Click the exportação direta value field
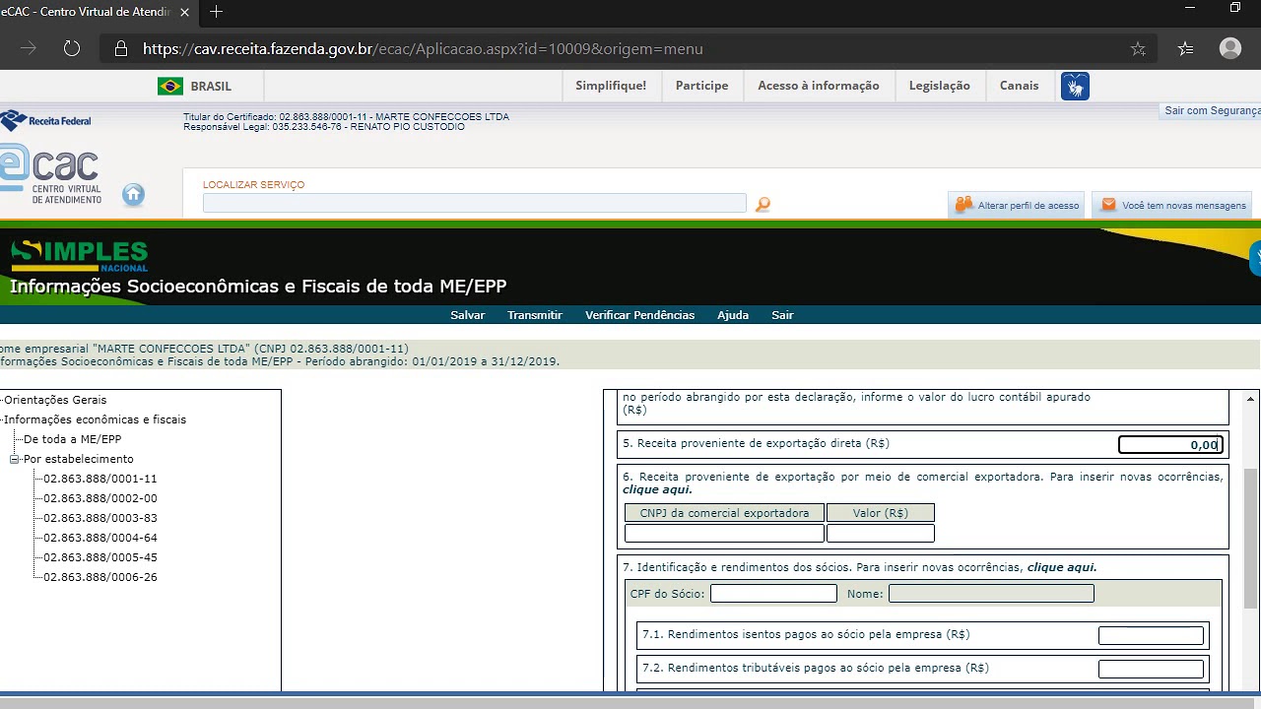1261x709 pixels. click(1170, 445)
